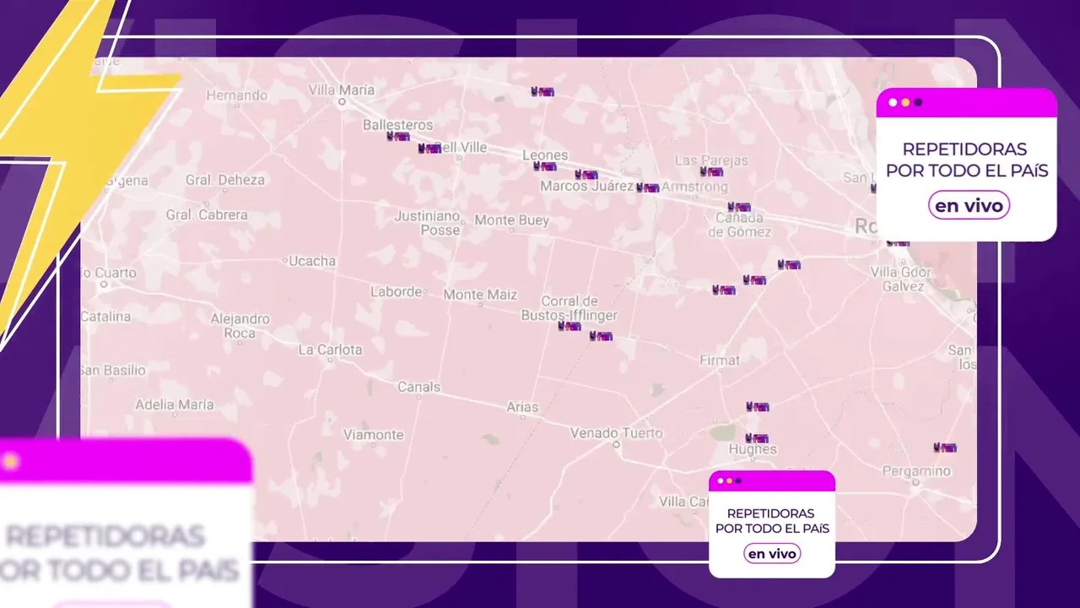The width and height of the screenshot is (1080, 608).
Task: Click the 'Venado Tuerto' map label
Action: point(617,433)
